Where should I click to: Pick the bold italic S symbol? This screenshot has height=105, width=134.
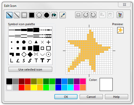pyautogui.click(x=30, y=60)
